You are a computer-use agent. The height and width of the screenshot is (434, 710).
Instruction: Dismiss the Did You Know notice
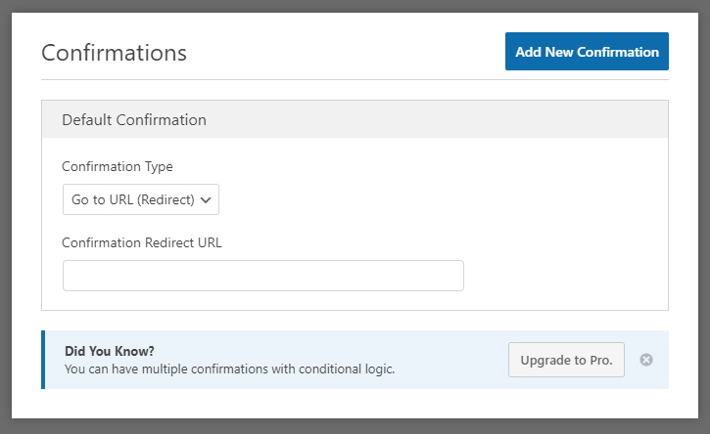point(645,360)
